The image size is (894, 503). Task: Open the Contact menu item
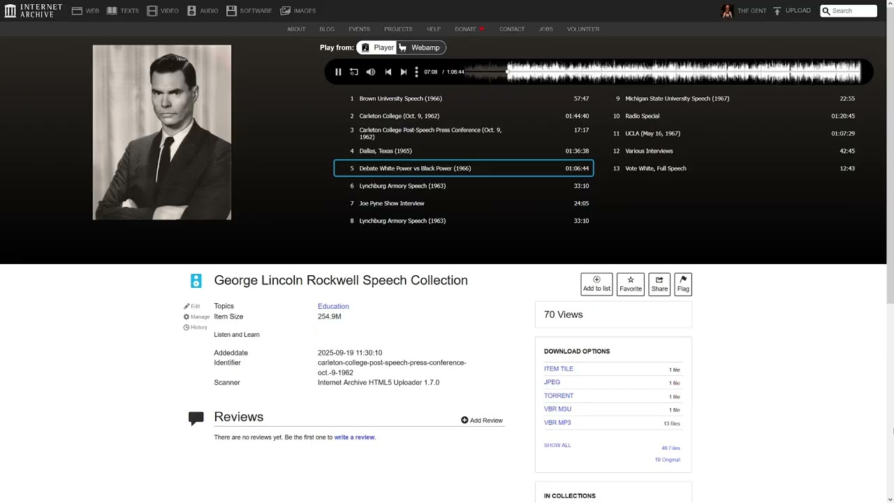pyautogui.click(x=512, y=29)
